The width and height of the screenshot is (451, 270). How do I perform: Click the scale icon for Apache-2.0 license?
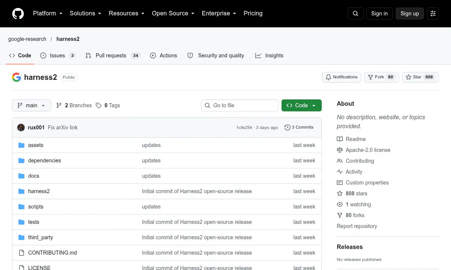click(x=340, y=150)
